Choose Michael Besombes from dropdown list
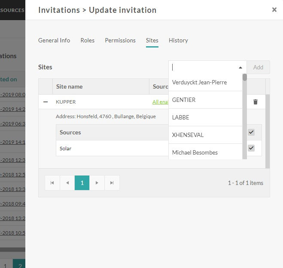Image resolution: width=283 pixels, height=268 pixels. point(205,152)
